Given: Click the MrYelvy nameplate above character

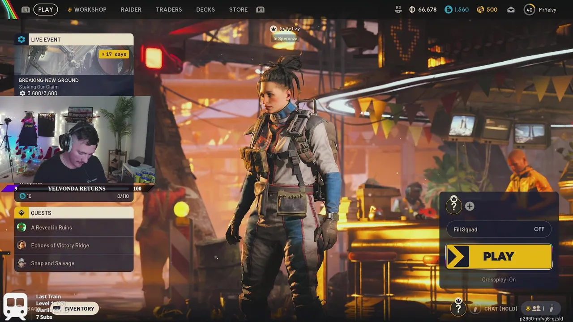Looking at the screenshot, I should tap(285, 29).
